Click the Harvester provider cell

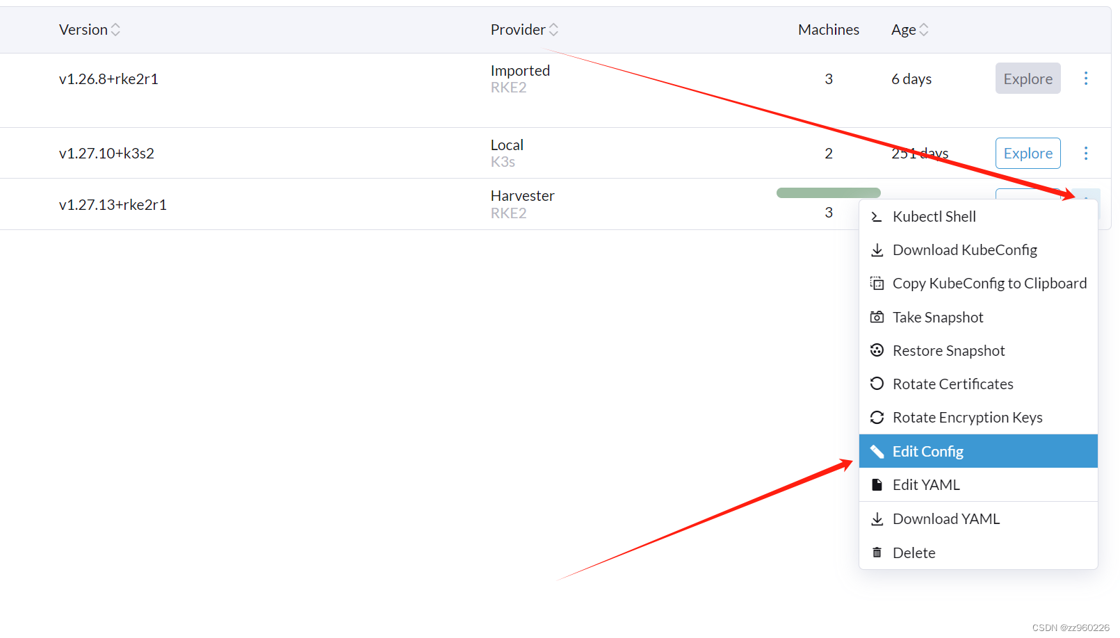click(522, 196)
